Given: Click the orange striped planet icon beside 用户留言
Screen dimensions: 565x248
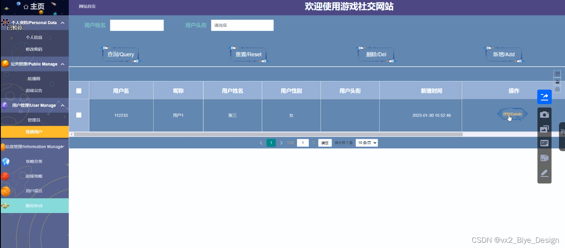Looking at the screenshot, I should tap(6, 191).
